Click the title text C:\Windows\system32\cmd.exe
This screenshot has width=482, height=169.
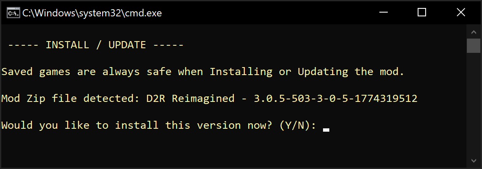click(92, 13)
